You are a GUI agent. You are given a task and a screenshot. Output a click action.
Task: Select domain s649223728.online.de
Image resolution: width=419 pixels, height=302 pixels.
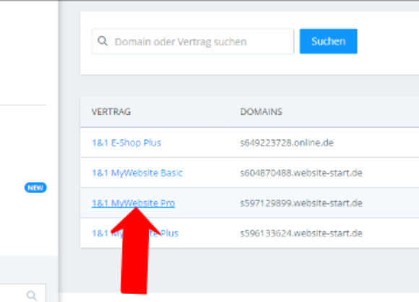287,143
